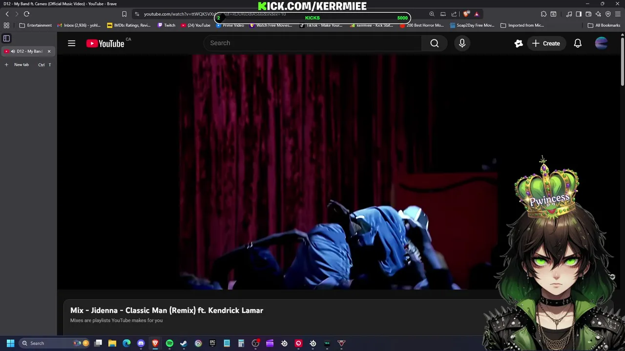Image resolution: width=625 pixels, height=351 pixels.
Task: Open the Prime Video bookmark
Action: point(230,25)
